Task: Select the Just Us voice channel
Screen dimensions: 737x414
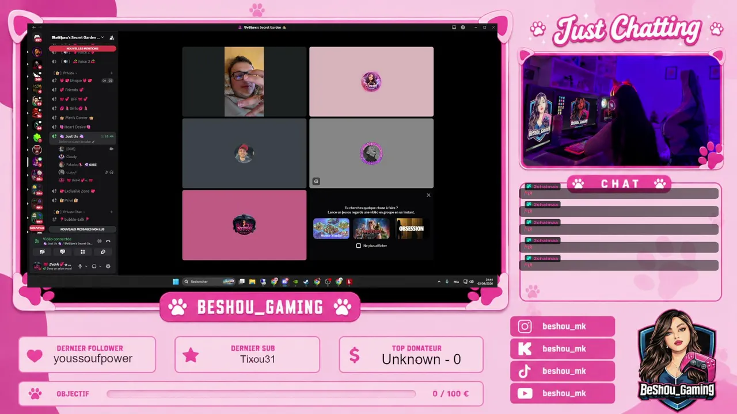Action: click(82, 136)
